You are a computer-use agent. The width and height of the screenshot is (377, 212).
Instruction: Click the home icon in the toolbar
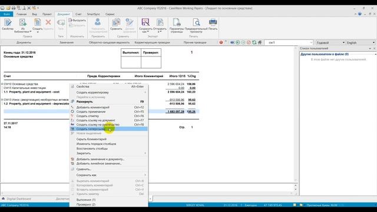(260, 42)
